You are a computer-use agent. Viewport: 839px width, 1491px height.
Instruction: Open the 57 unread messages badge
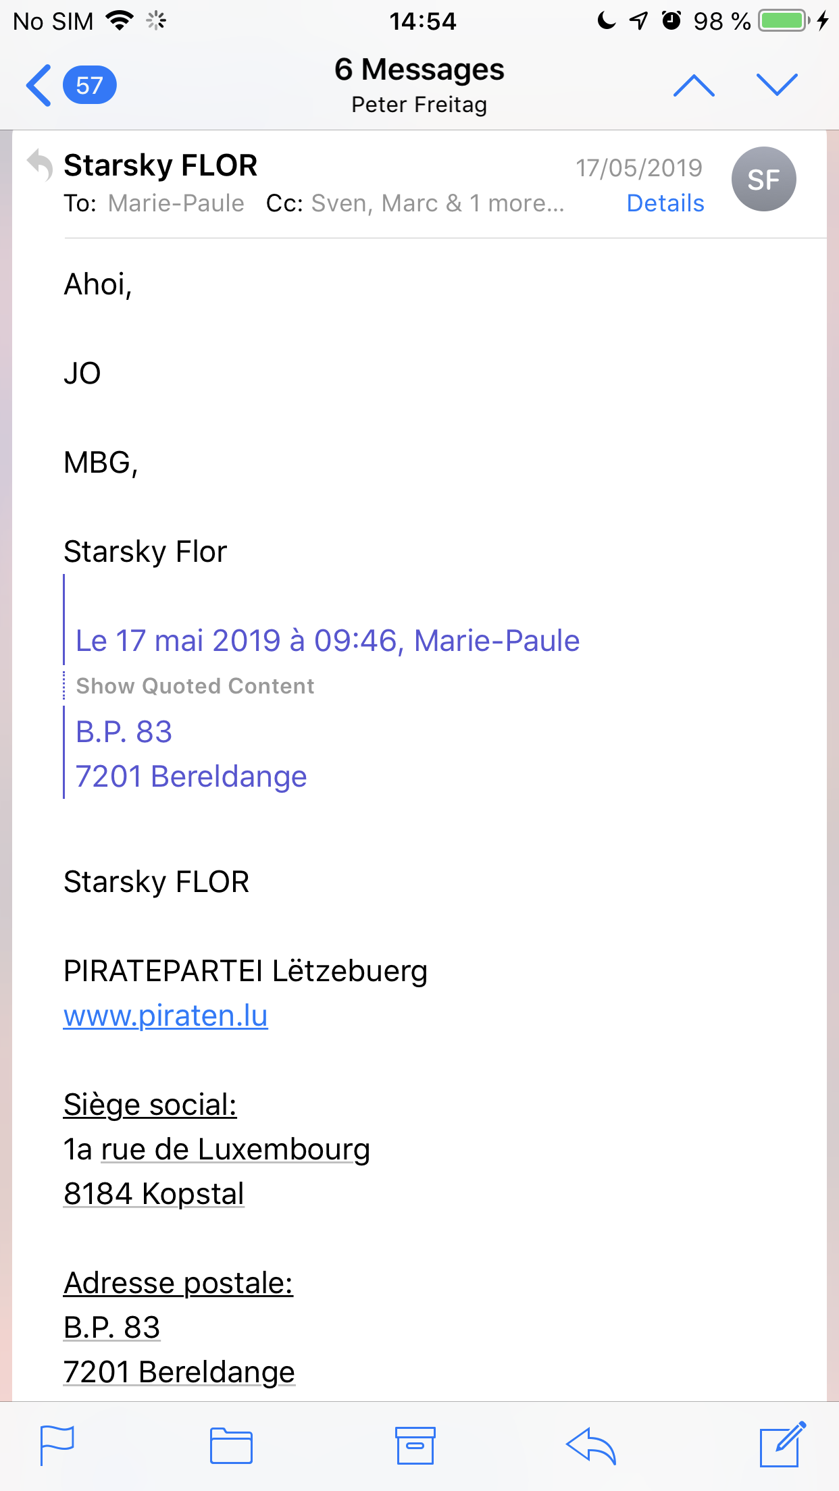(x=89, y=86)
